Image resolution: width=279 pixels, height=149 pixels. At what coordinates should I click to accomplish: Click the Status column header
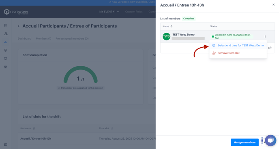214,26
